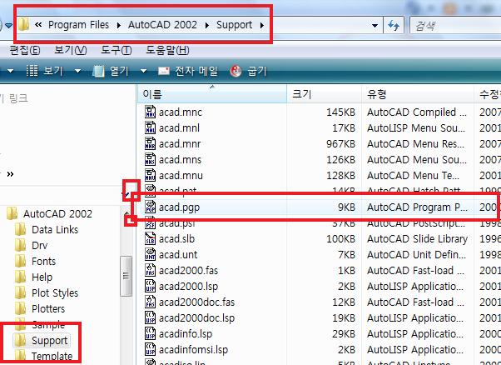
Task: Expand the » more links chevron
Action: pyautogui.click(x=10, y=174)
